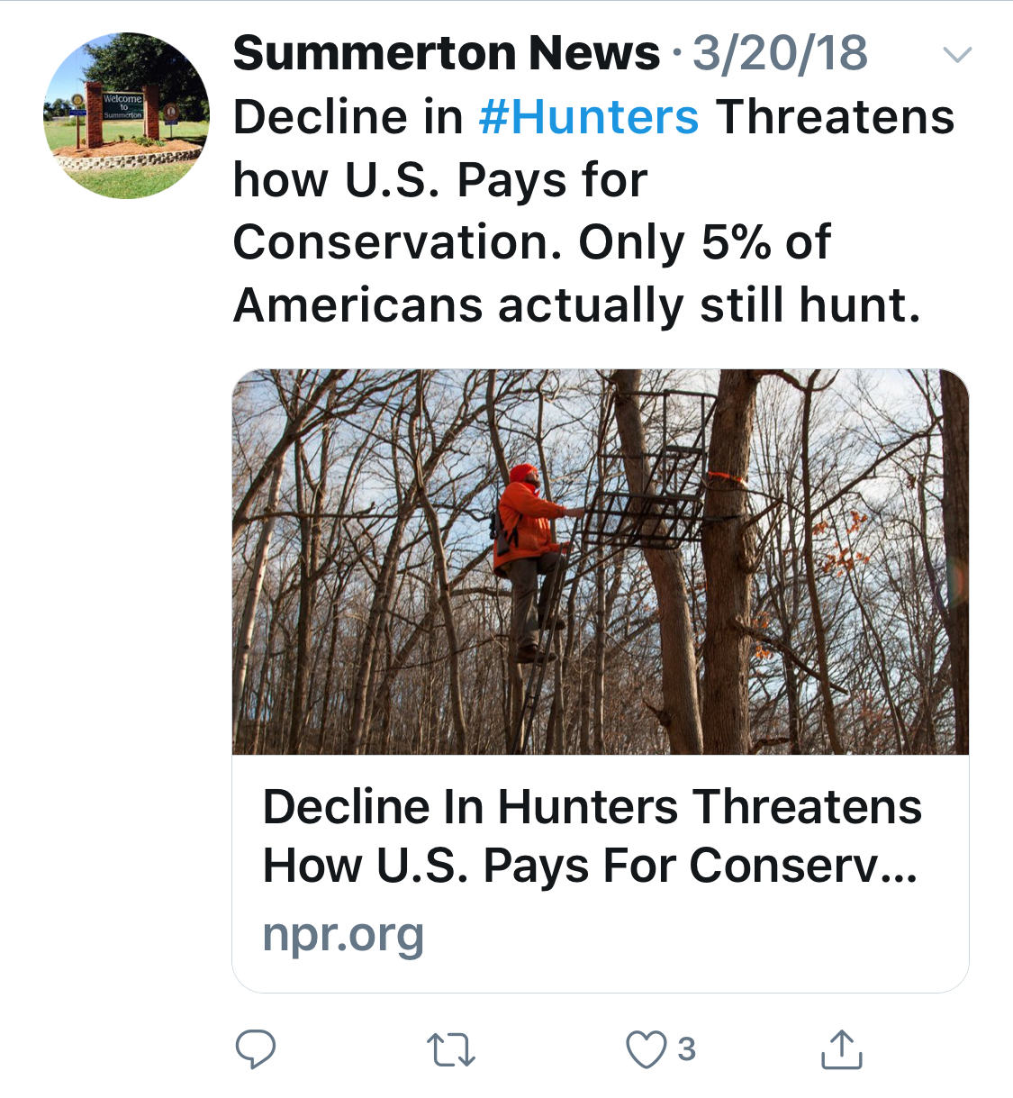The width and height of the screenshot is (1013, 1098).
Task: Open the Summerton News profile picture
Action: [126, 116]
